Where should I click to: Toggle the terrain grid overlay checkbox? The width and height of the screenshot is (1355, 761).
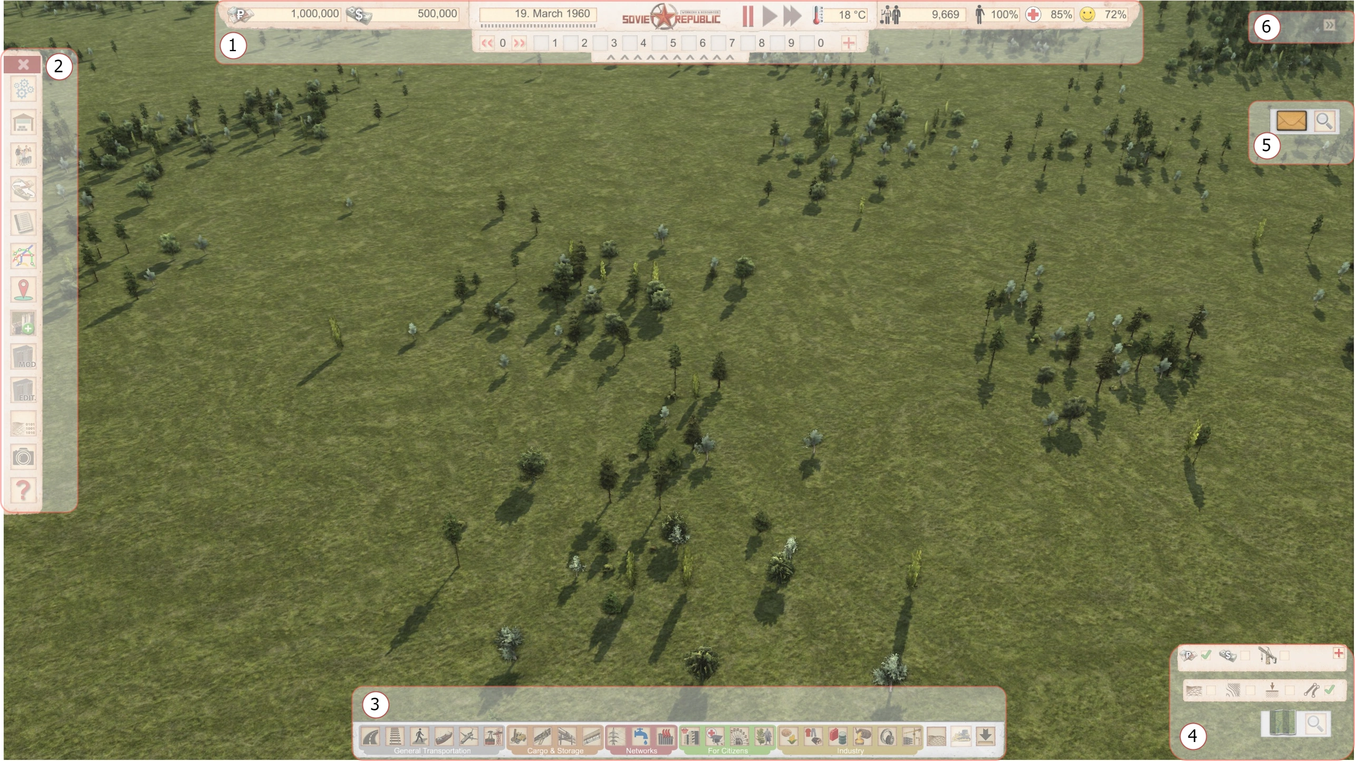click(1211, 690)
